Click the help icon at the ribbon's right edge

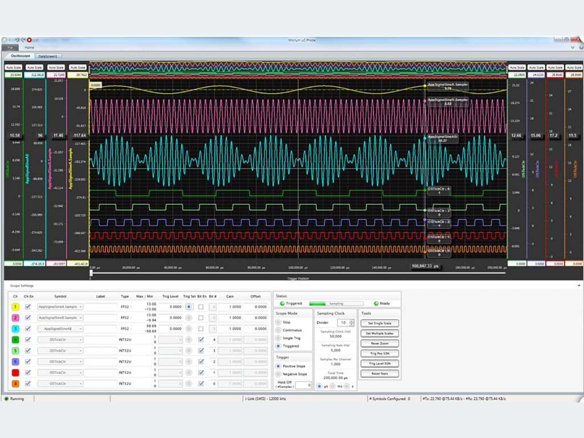pos(581,48)
